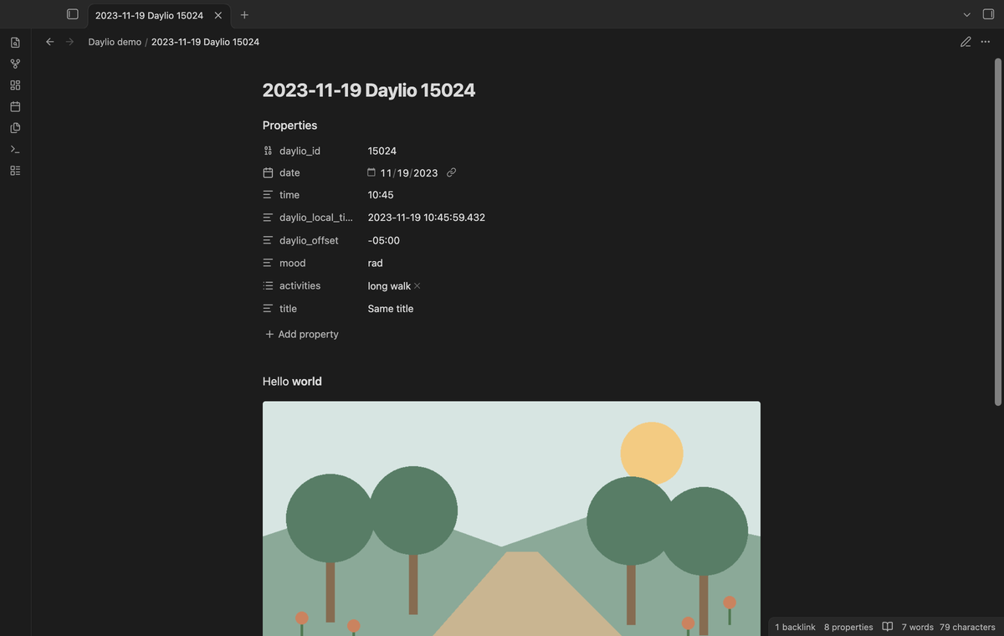The image size is (1004, 636).
Task: Click the 'daylio_local_ti...' property name
Action: coord(316,217)
